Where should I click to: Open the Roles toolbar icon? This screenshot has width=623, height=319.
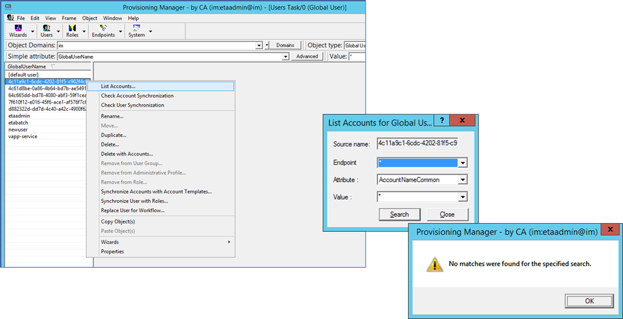coord(73,31)
